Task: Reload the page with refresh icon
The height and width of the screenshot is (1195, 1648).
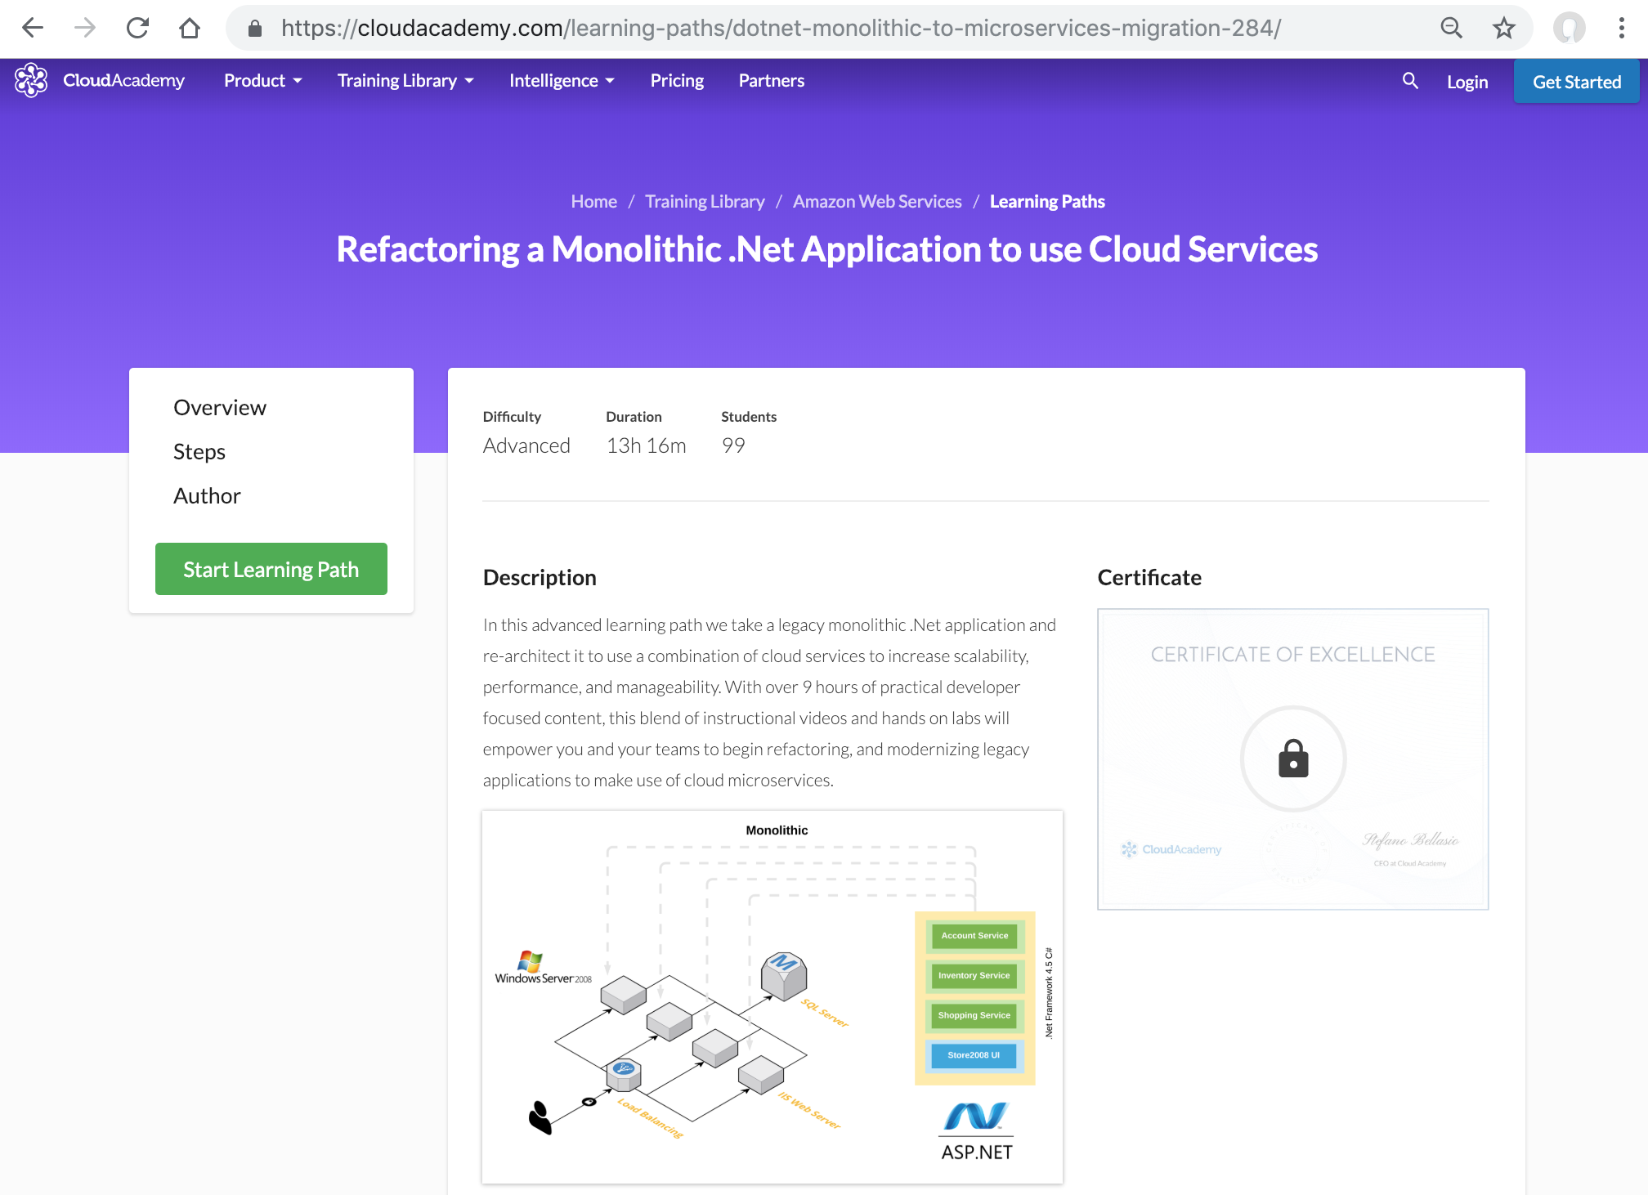Action: click(137, 28)
